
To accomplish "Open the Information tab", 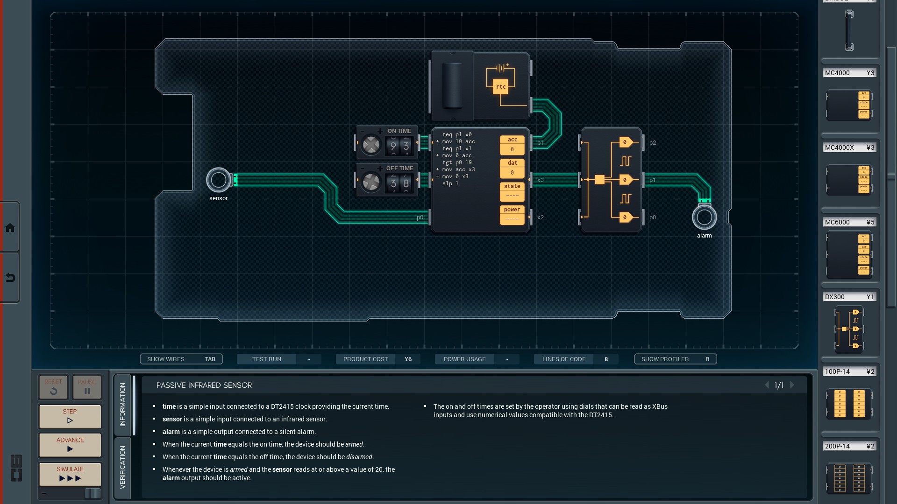I will 122,404.
